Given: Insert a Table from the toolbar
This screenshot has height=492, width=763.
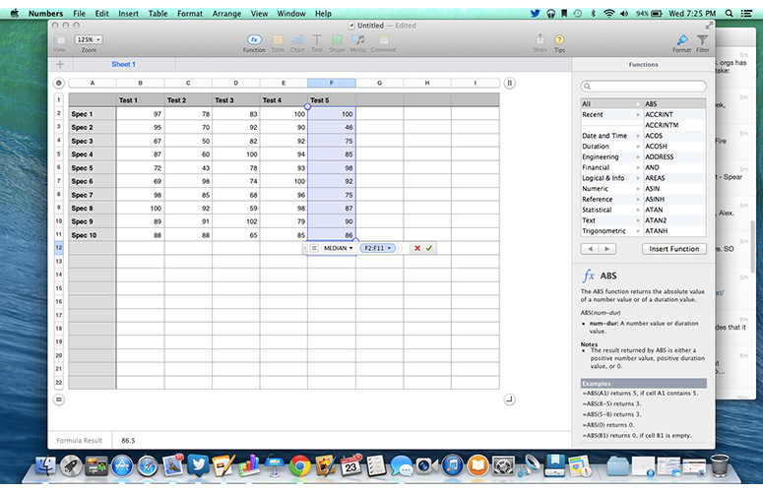Looking at the screenshot, I should click(278, 42).
